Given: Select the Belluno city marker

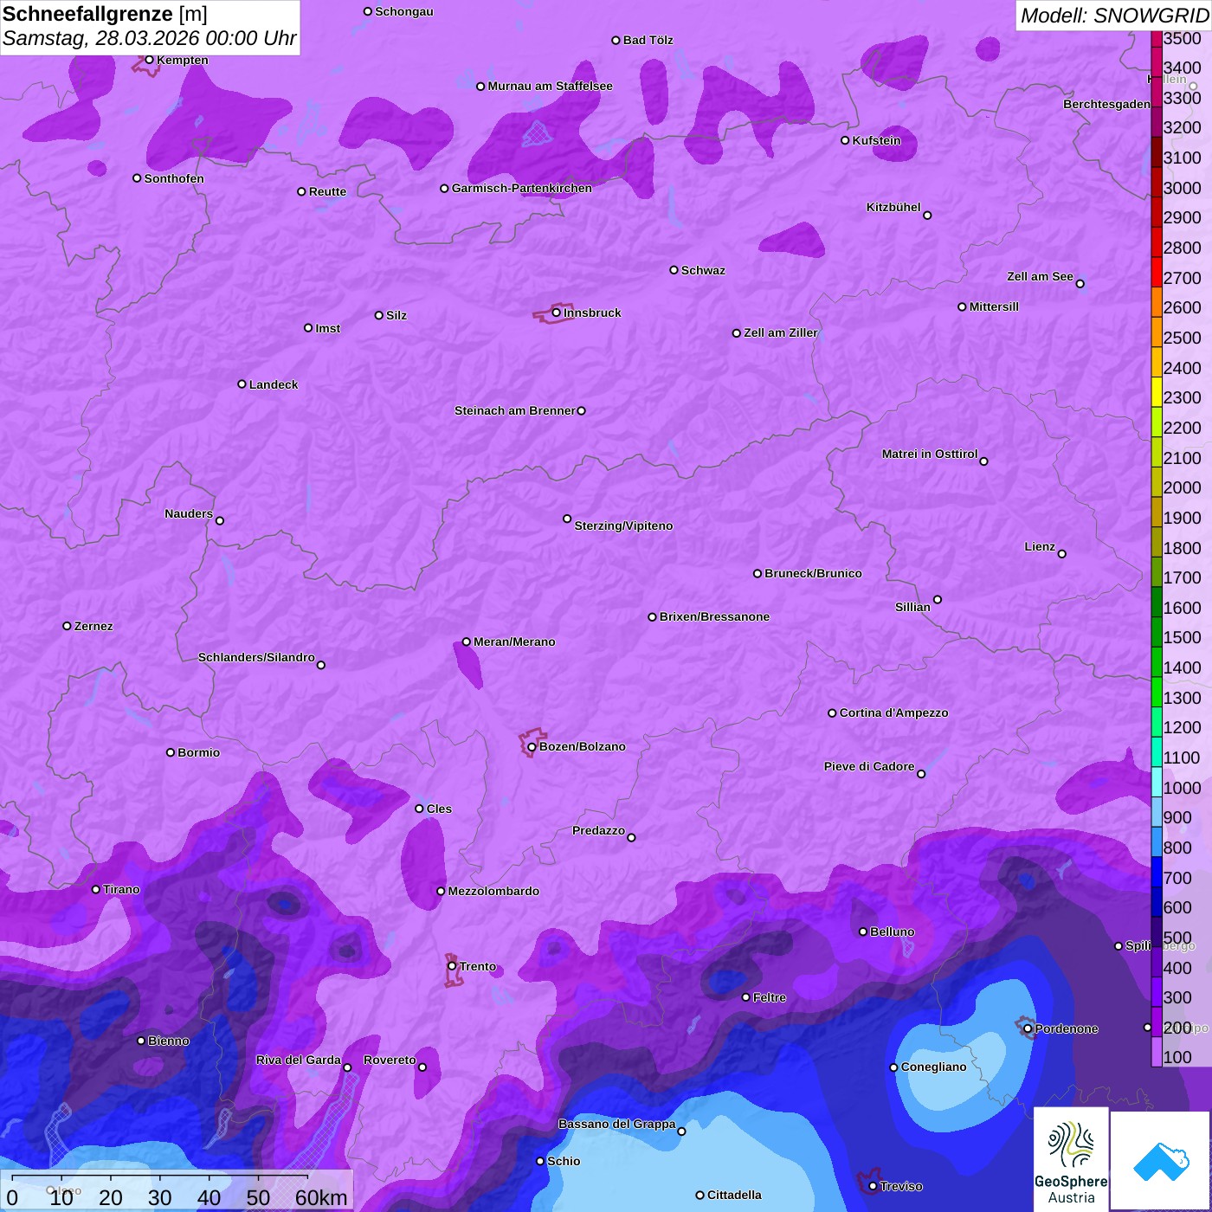Looking at the screenshot, I should click(x=863, y=932).
